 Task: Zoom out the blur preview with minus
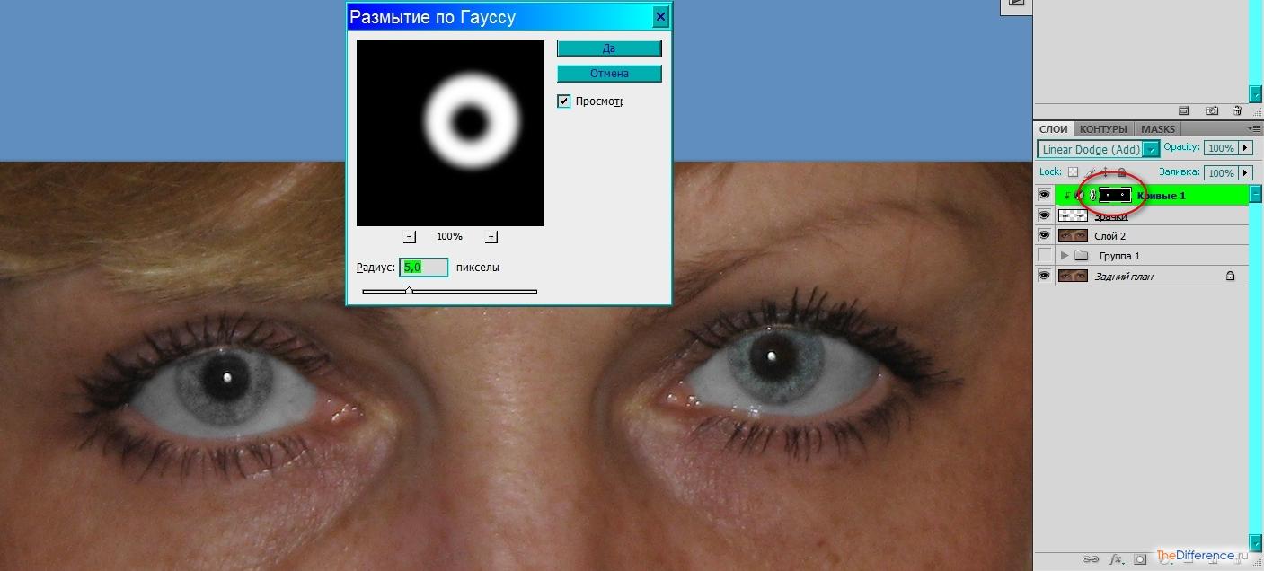tap(411, 237)
